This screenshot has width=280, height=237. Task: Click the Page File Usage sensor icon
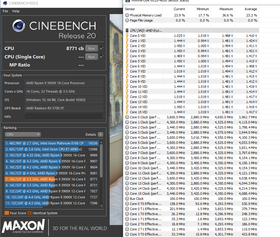127,20
